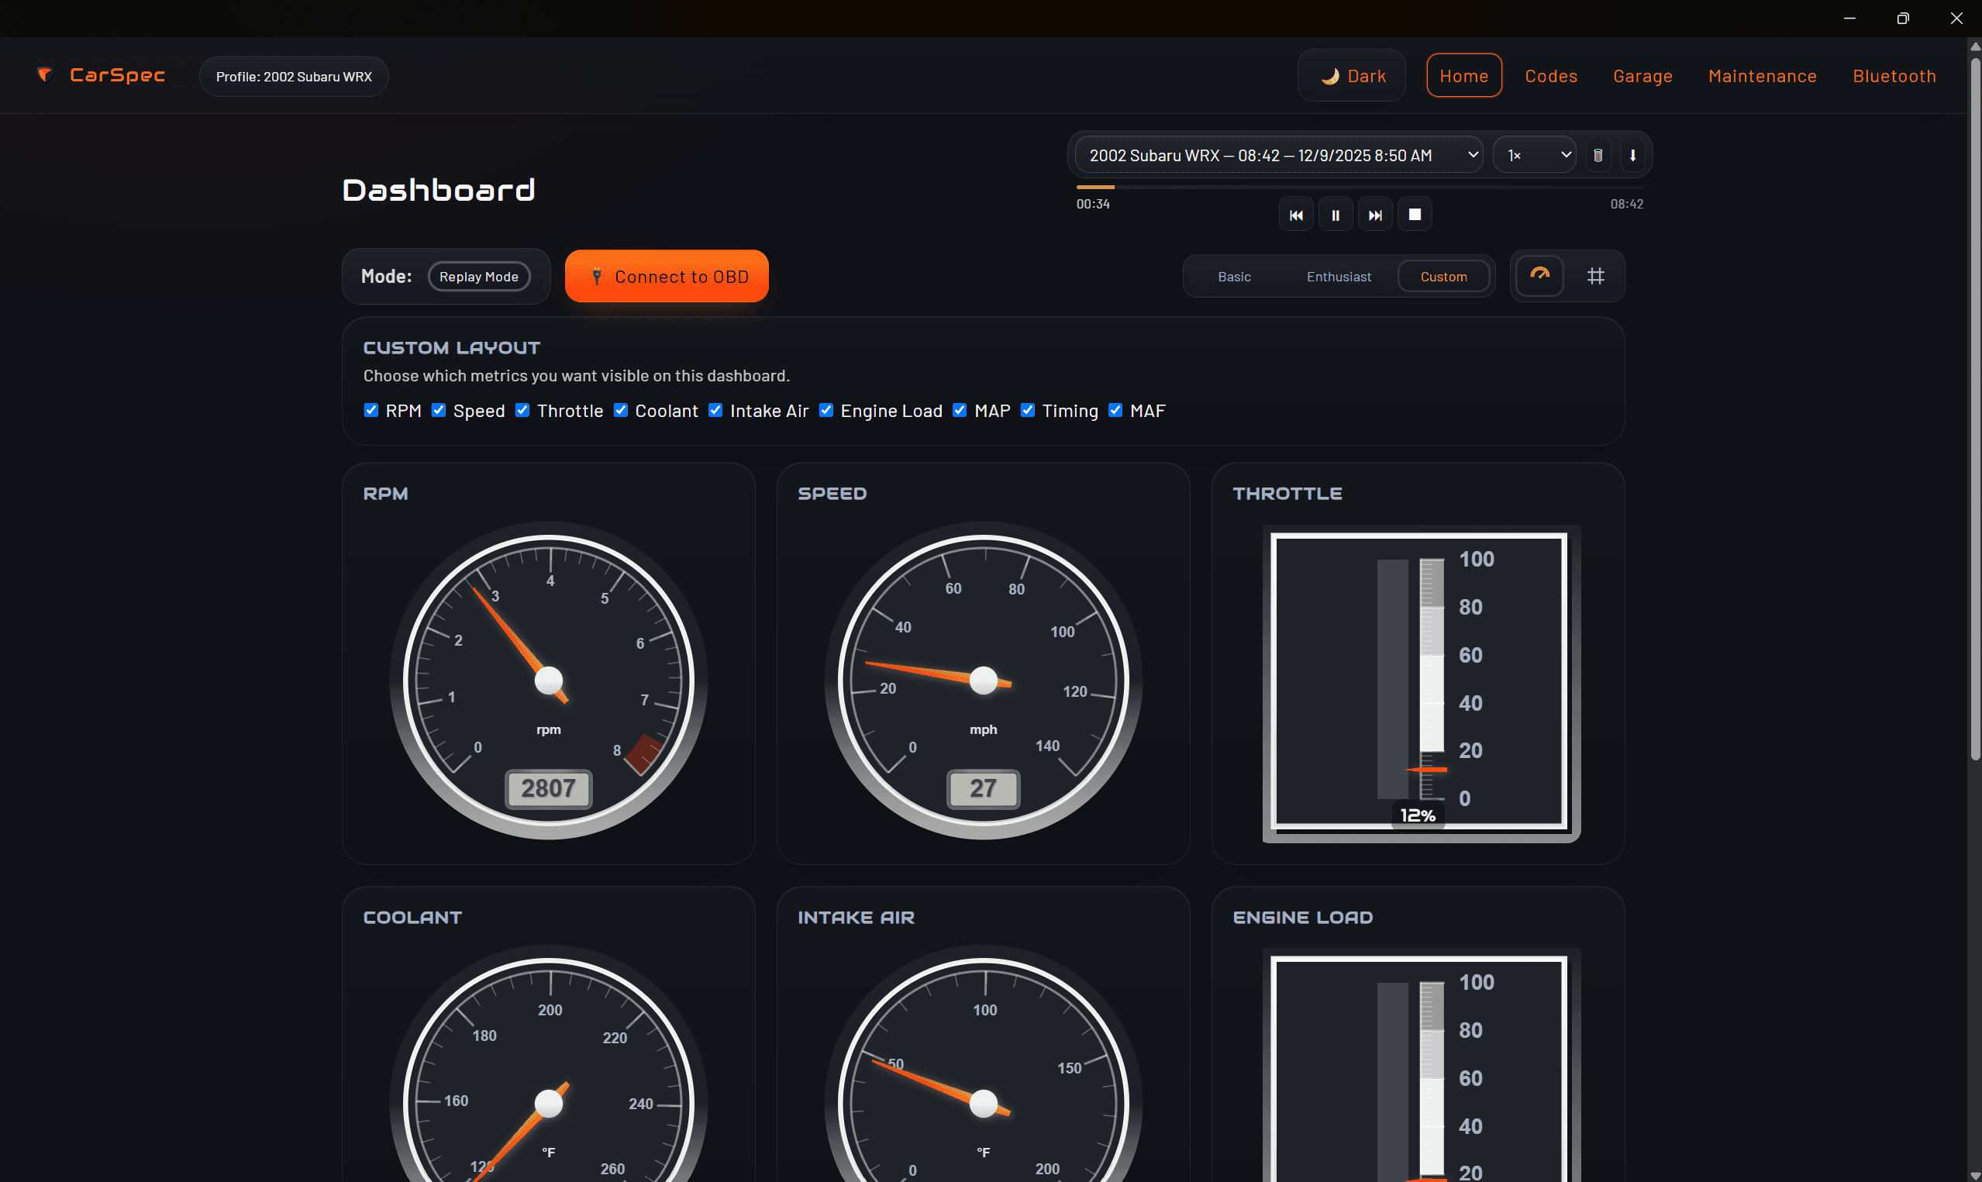The image size is (1982, 1182).
Task: Download the recording with arrow icon
Action: [1632, 155]
